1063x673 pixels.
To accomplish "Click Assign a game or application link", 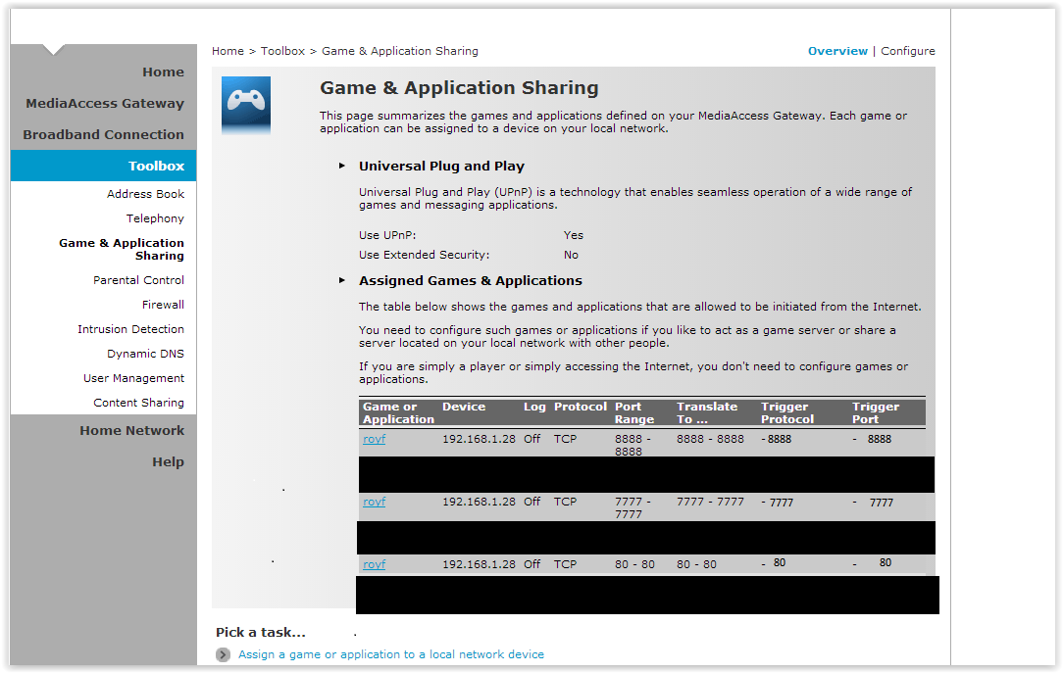I will 391,654.
